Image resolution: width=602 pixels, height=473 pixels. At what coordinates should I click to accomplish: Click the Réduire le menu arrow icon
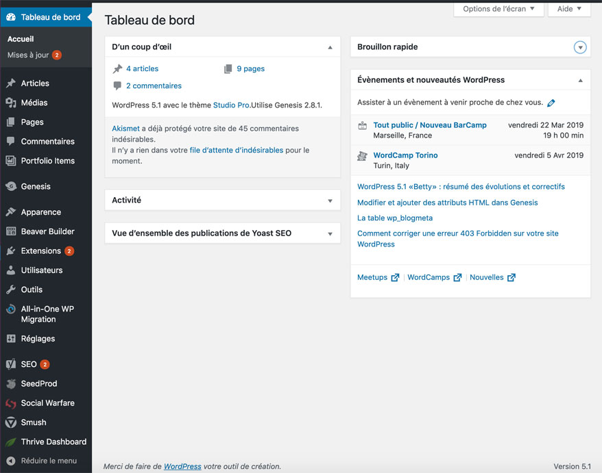click(11, 461)
